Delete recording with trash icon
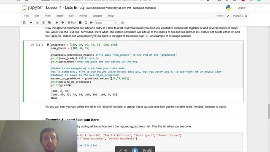 [144, 150]
